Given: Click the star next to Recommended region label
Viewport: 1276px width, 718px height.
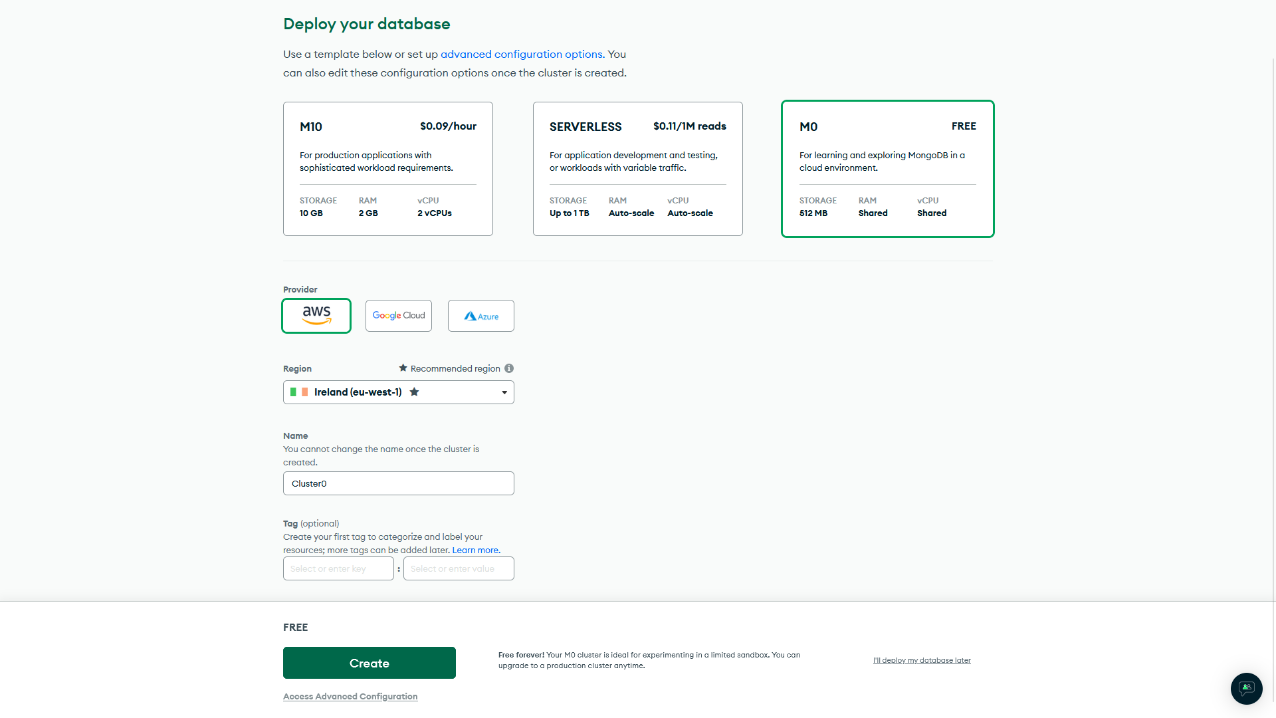Looking at the screenshot, I should click(402, 368).
